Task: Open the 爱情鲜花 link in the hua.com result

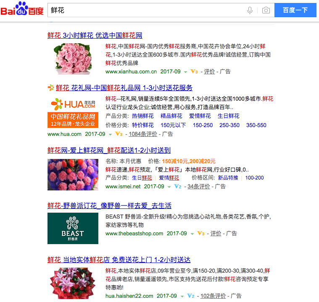Action: (x=200, y=116)
